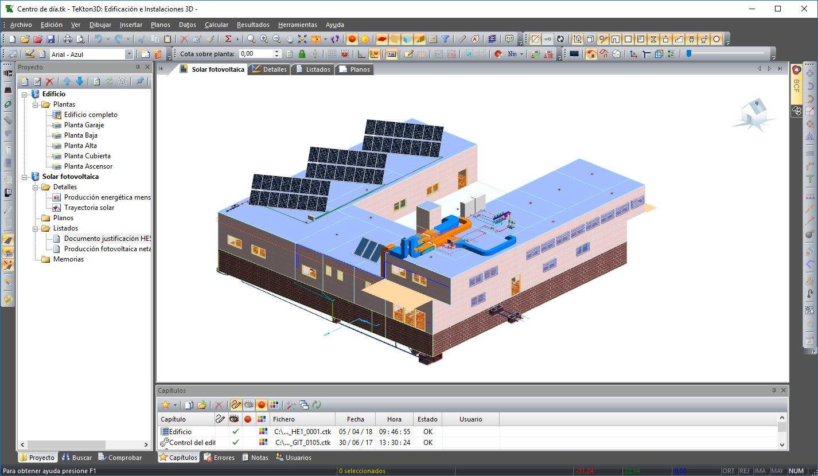This screenshot has height=476, width=818.
Task: Open the Calcular menu
Action: [216, 25]
